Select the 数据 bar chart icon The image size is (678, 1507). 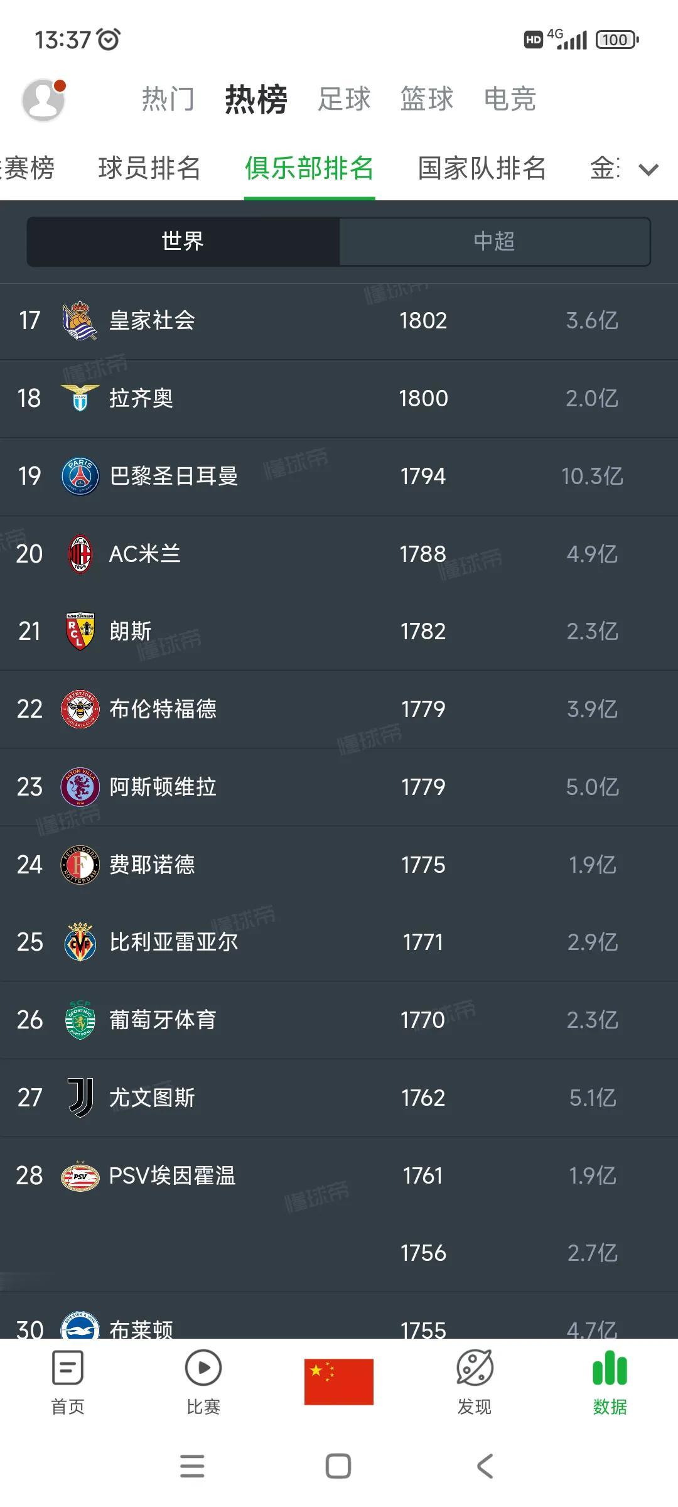point(610,1368)
